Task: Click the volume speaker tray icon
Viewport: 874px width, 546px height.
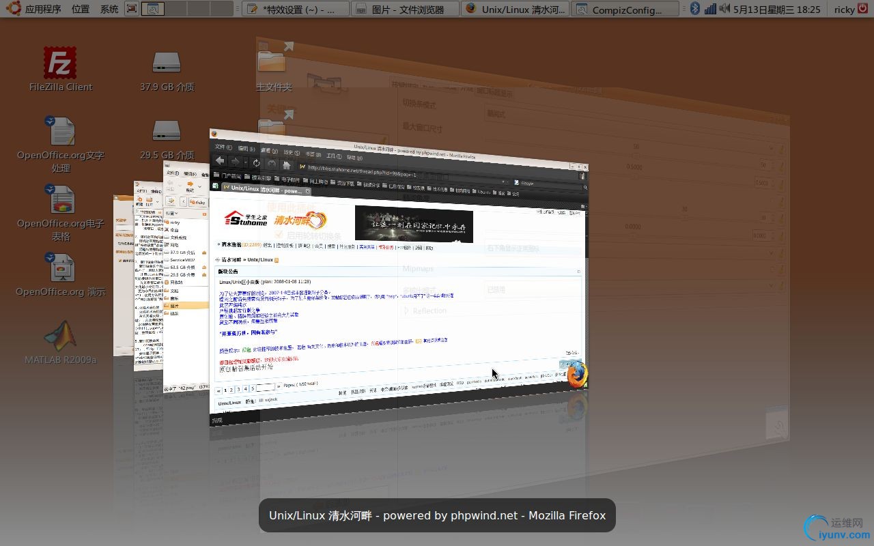Action: (724, 9)
